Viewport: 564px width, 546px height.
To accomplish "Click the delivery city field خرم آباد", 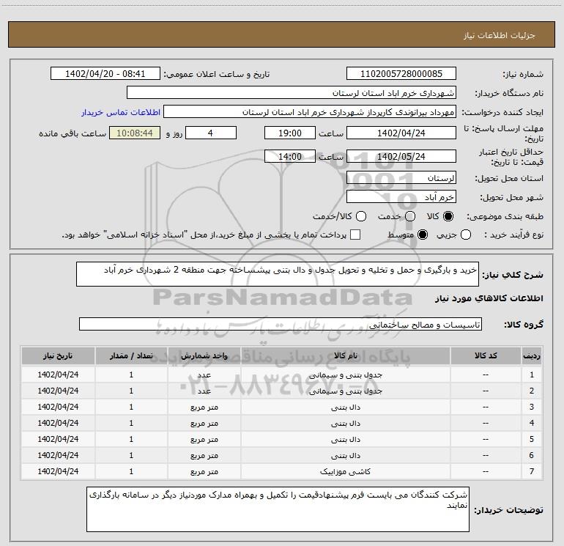I will [x=401, y=197].
